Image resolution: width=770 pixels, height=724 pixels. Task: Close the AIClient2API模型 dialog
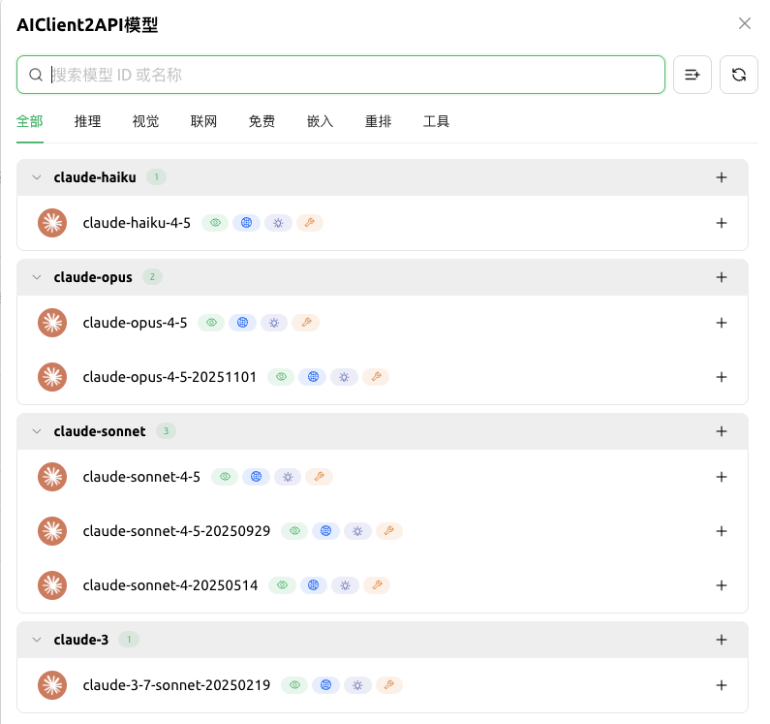tap(744, 24)
